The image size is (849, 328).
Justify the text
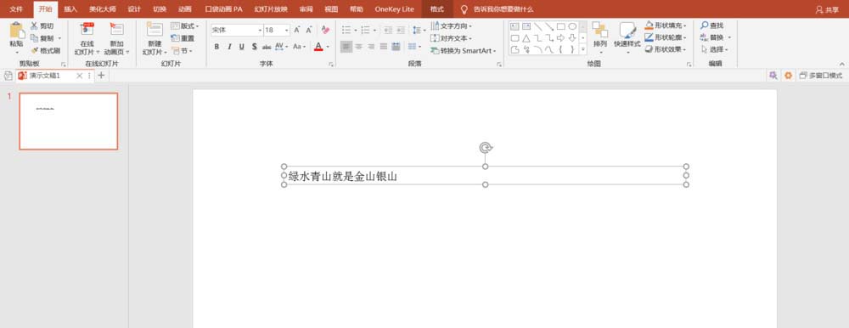[384, 47]
